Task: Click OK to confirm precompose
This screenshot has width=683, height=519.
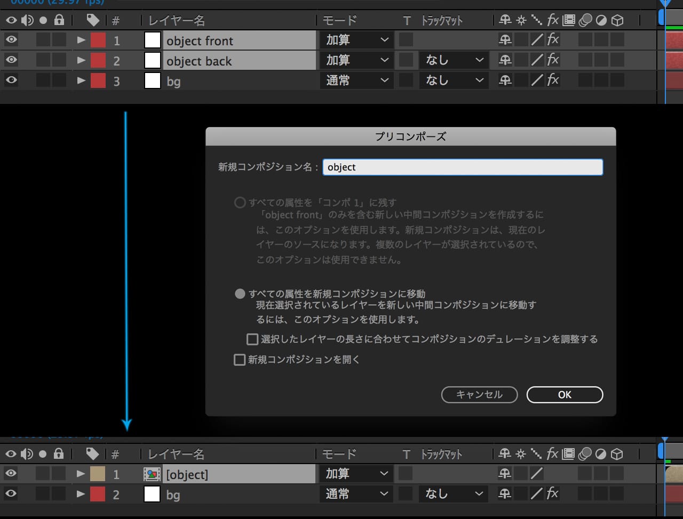Action: pos(565,395)
